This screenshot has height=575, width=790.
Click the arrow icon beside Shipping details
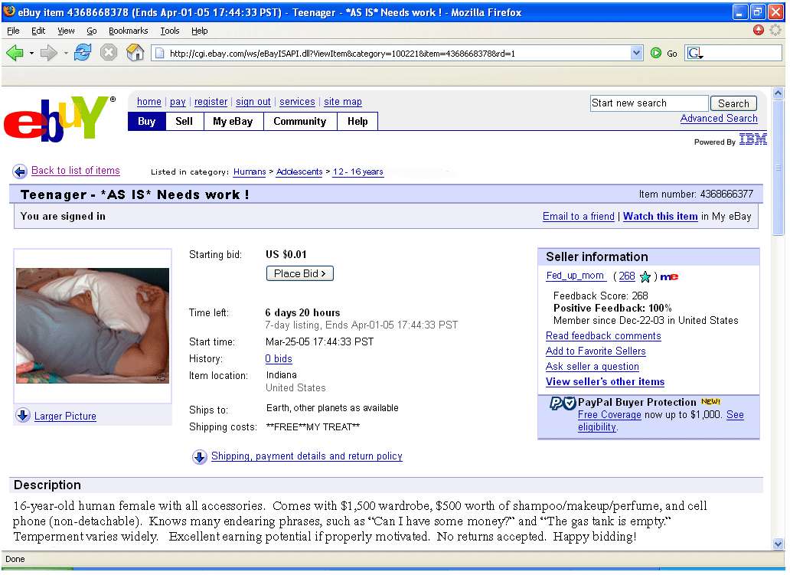tap(200, 457)
